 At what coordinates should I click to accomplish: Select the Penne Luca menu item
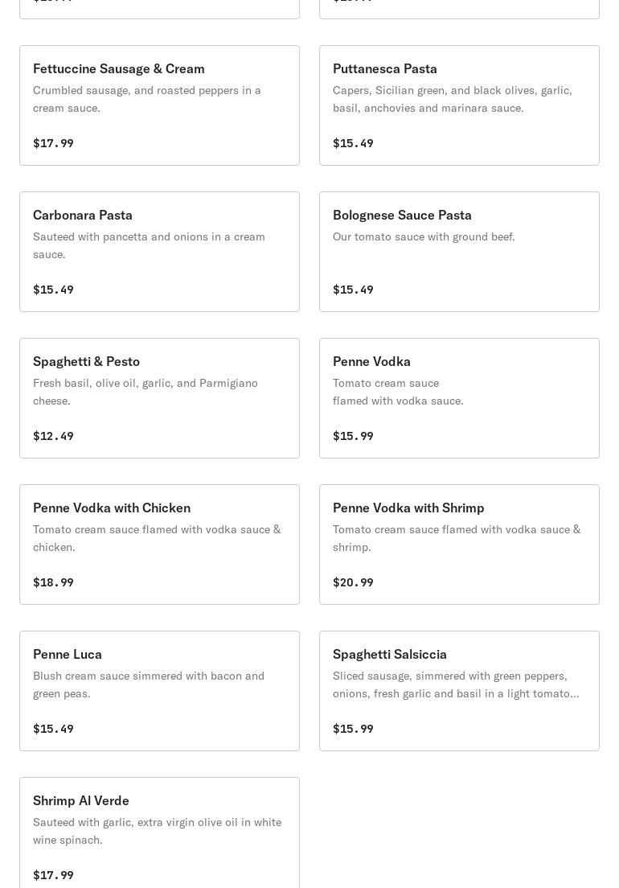click(x=159, y=691)
